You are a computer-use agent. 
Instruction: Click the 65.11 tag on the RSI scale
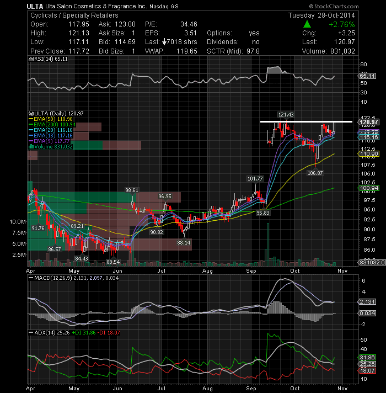pos(367,76)
